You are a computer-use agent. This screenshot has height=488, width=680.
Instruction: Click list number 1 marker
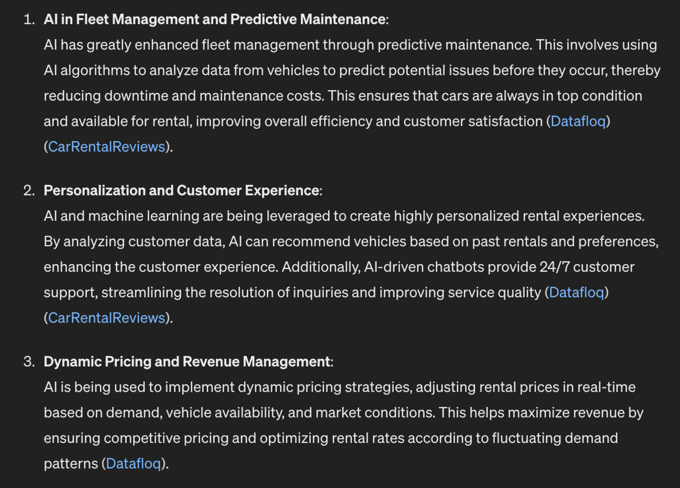click(29, 19)
